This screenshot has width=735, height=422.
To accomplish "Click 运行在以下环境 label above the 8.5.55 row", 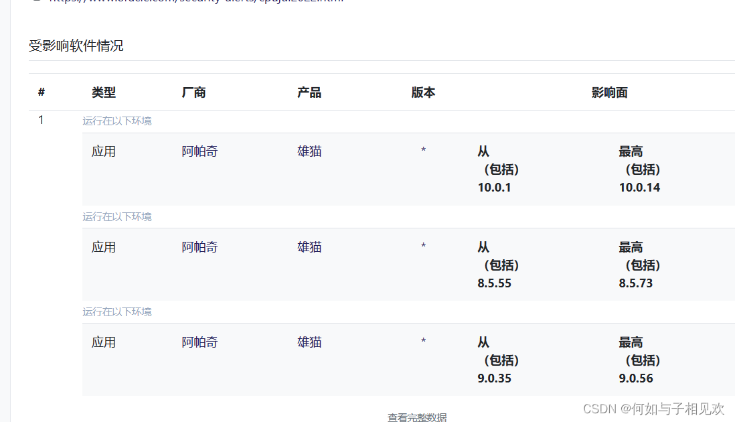I will pyautogui.click(x=117, y=216).
